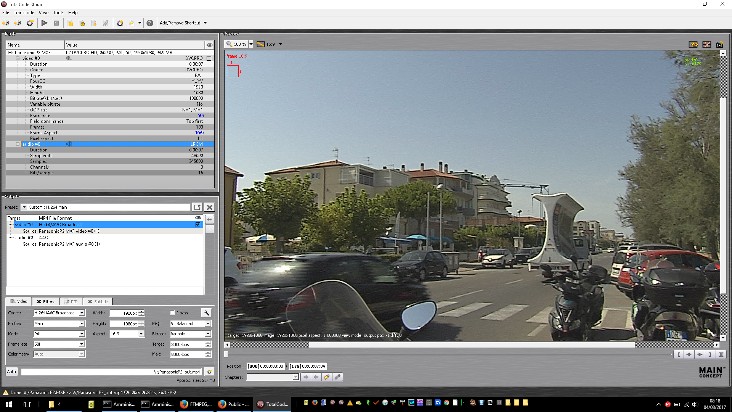Toggle the eye icon in Target row
This screenshot has width=732, height=412.
point(198,218)
